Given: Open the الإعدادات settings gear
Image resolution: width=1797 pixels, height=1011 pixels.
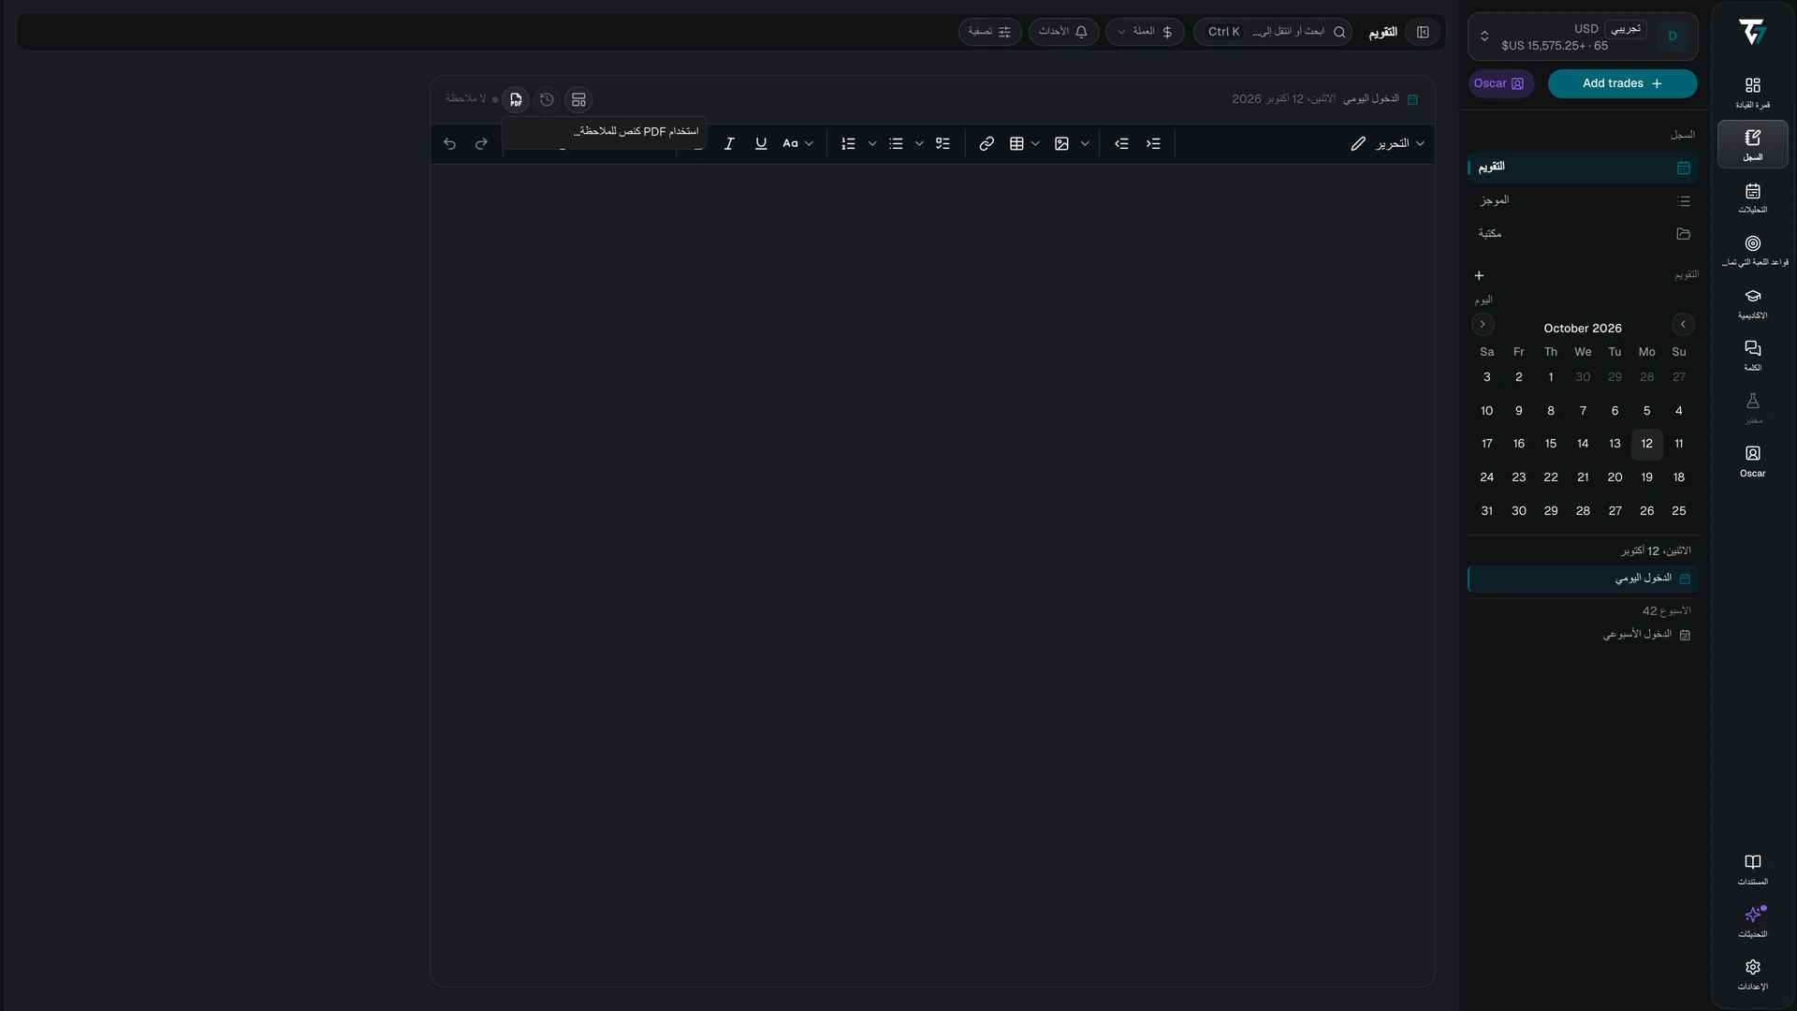Looking at the screenshot, I should [x=1753, y=974].
